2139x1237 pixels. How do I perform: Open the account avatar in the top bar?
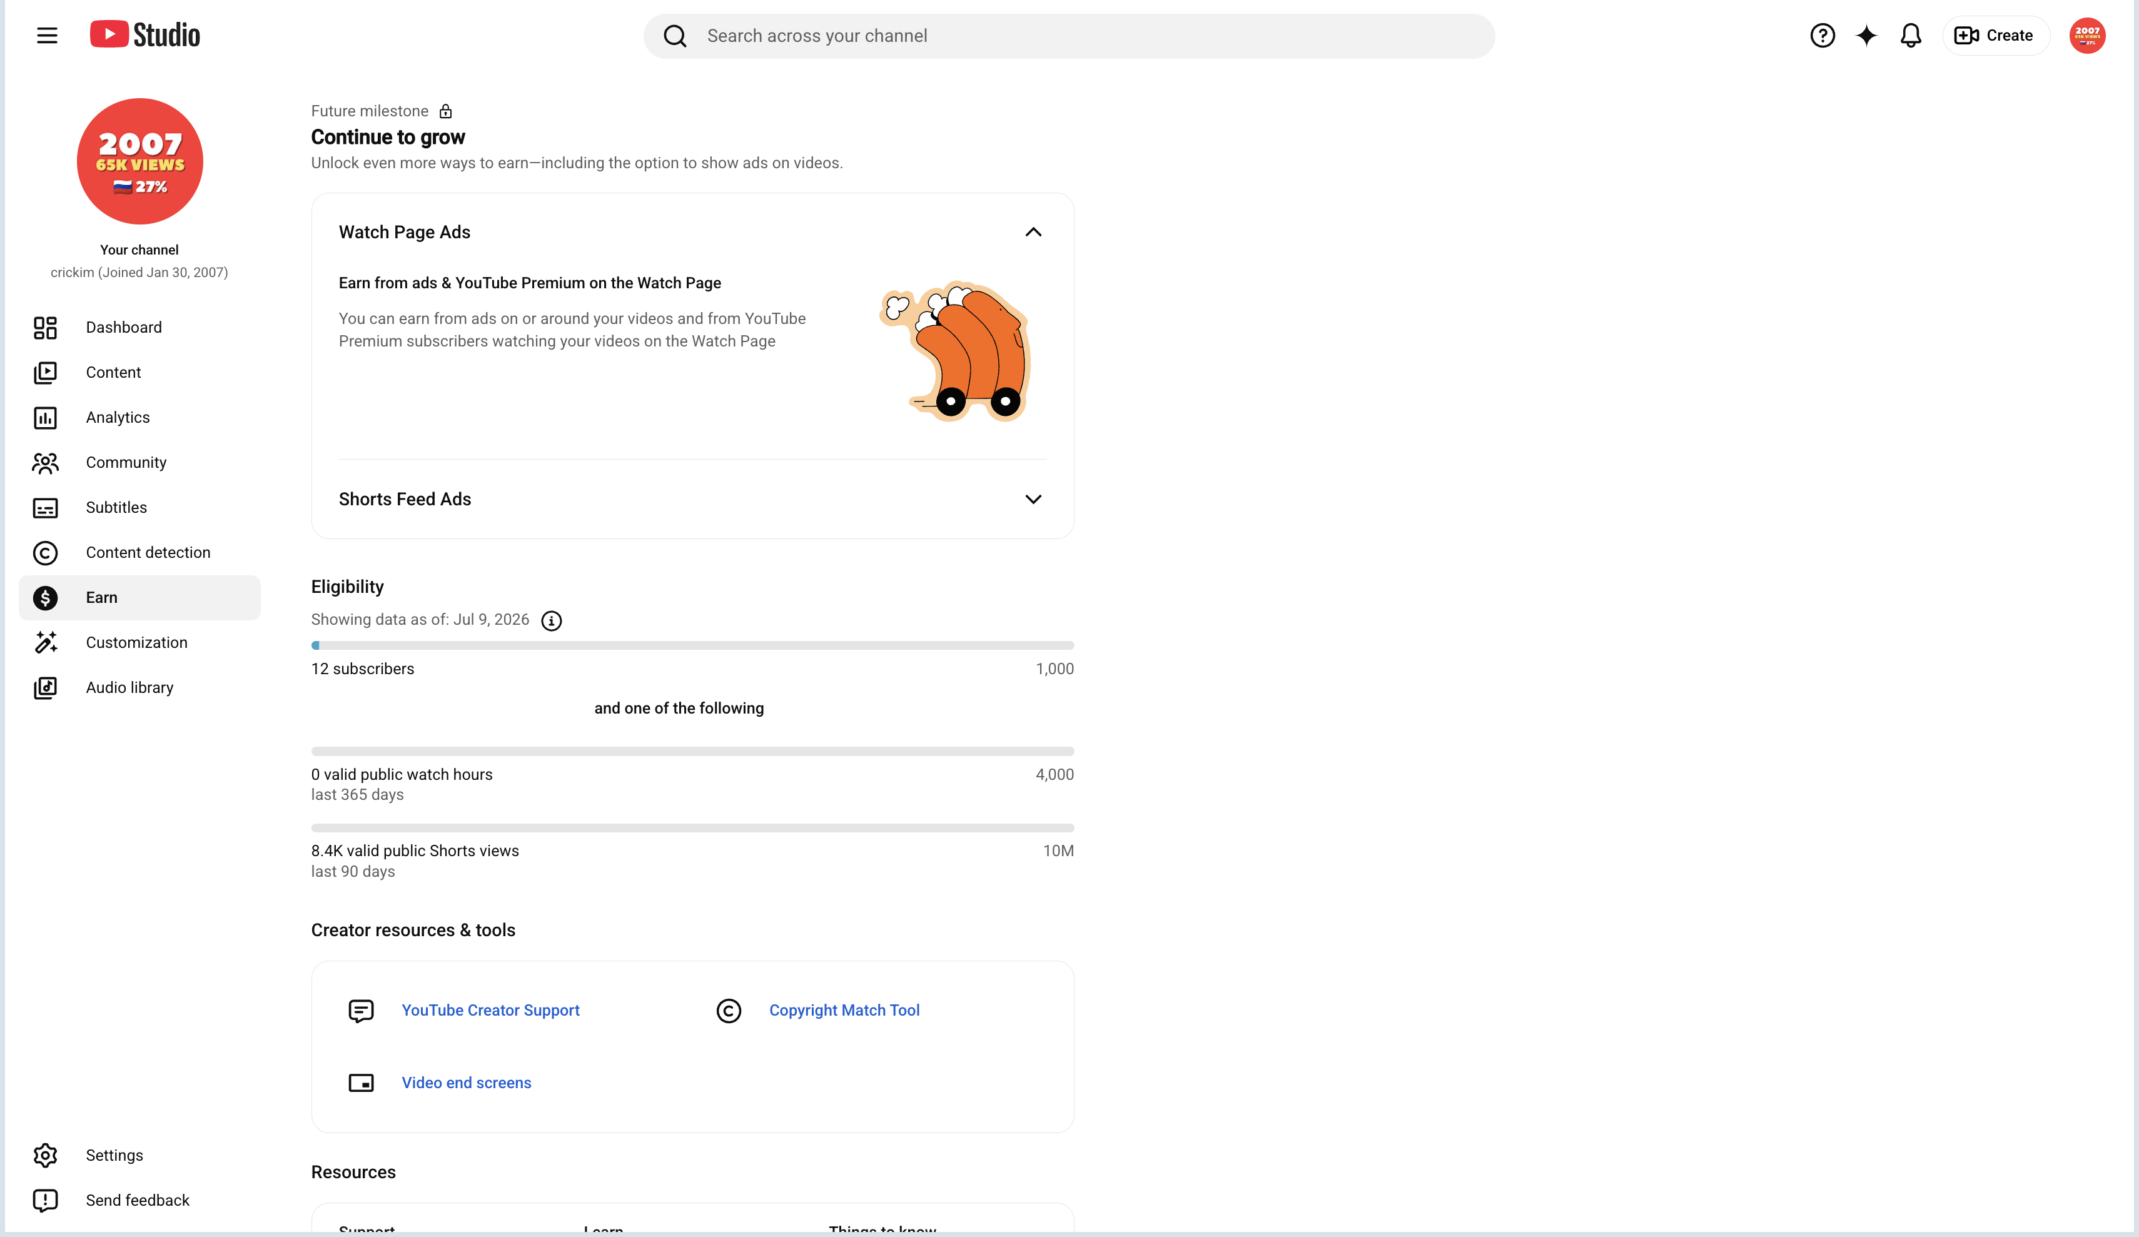pyautogui.click(x=2086, y=36)
